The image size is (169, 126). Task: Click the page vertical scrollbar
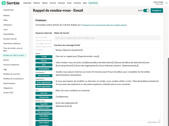point(168,92)
